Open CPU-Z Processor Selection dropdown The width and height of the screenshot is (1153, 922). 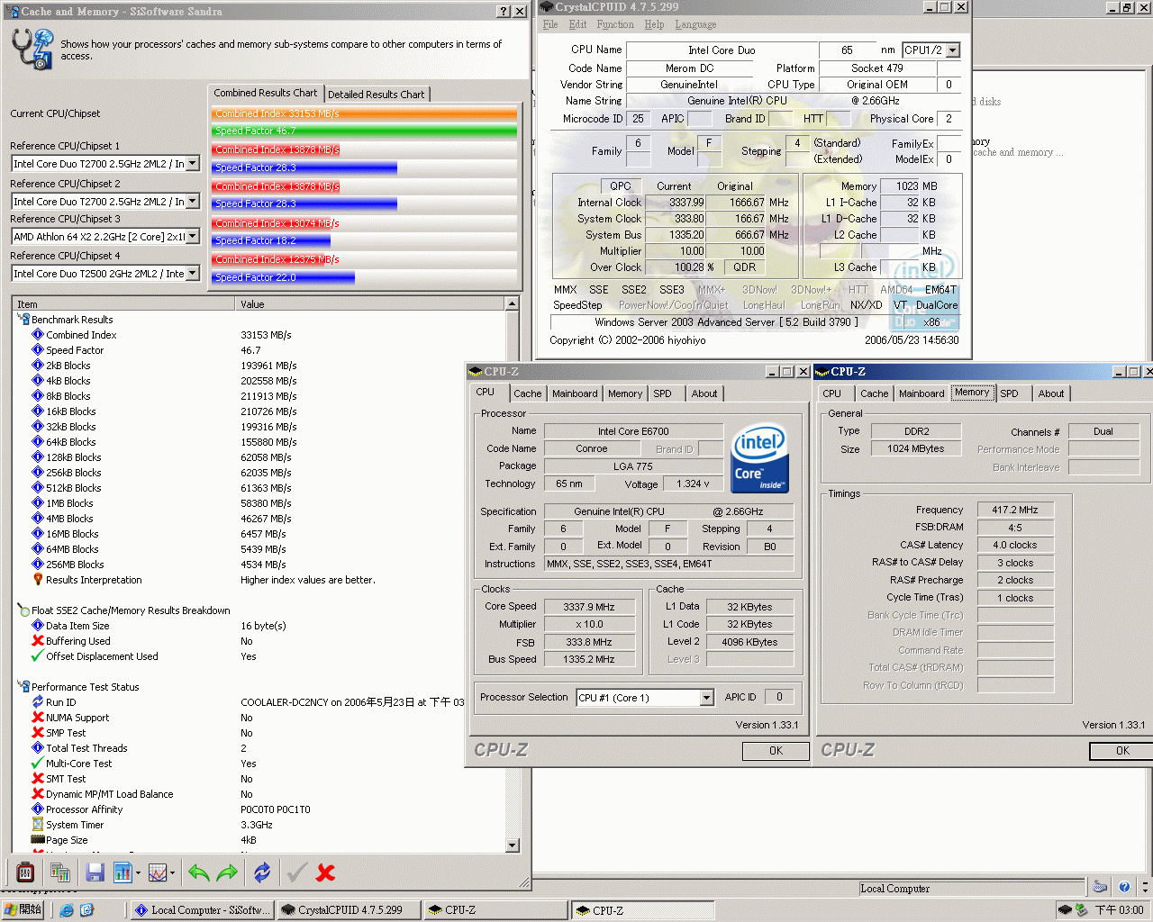(707, 698)
